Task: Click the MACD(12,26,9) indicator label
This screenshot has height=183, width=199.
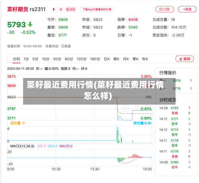Action: [x=22, y=146]
